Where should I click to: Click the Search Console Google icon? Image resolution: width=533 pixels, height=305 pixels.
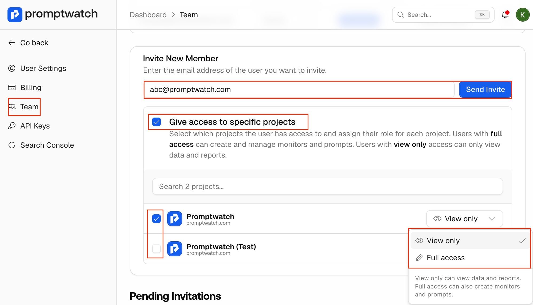pyautogui.click(x=12, y=145)
